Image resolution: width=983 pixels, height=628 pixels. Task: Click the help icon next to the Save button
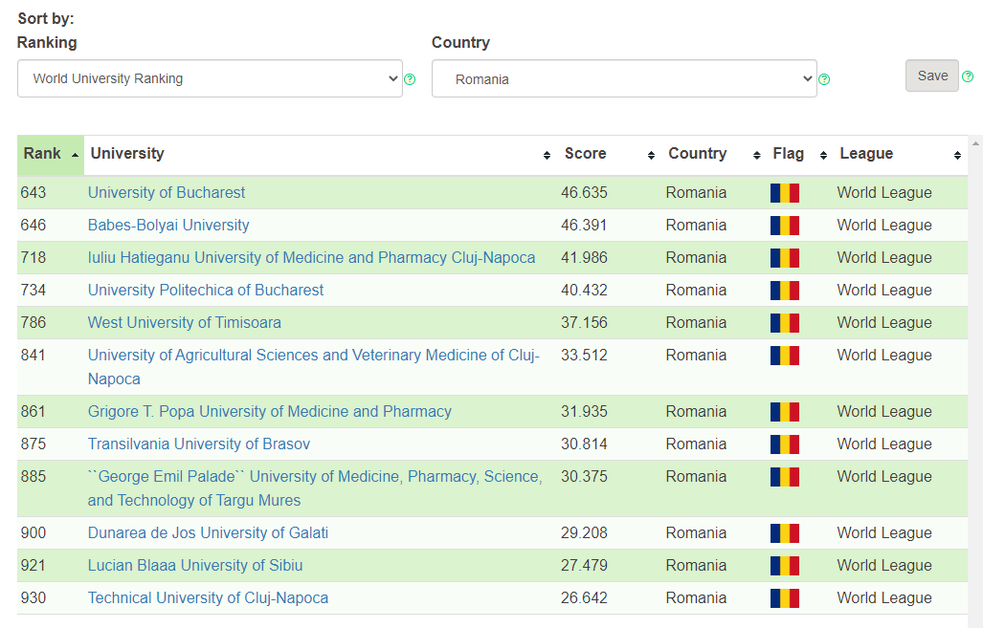pyautogui.click(x=968, y=76)
